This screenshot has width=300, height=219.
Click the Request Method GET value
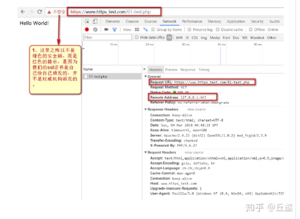[x=184, y=87]
